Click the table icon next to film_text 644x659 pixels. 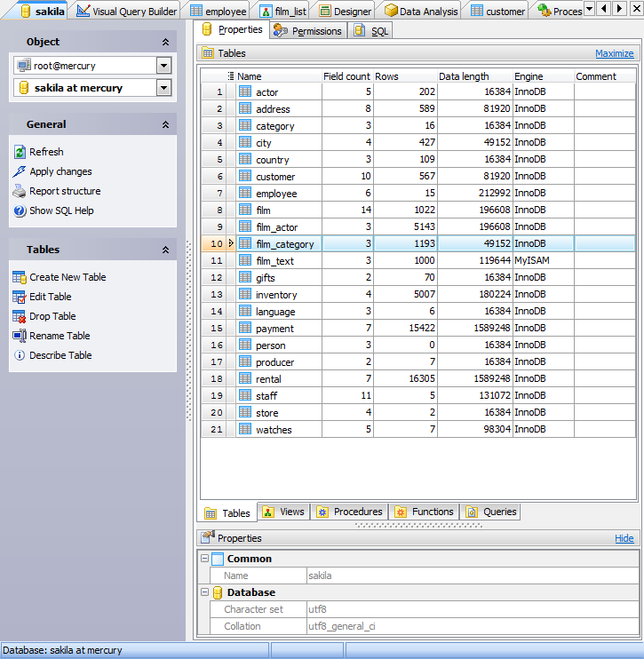(x=245, y=260)
